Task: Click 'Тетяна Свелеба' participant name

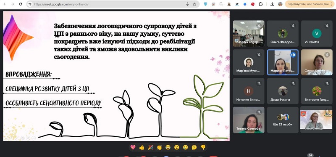Action: pos(248,128)
